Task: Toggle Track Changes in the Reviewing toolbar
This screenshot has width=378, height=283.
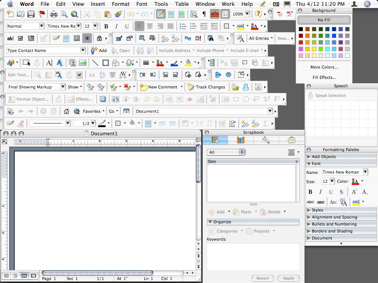Action: 206,87
